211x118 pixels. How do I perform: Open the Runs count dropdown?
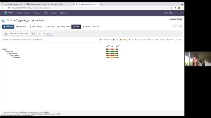pyautogui.click(x=41, y=34)
